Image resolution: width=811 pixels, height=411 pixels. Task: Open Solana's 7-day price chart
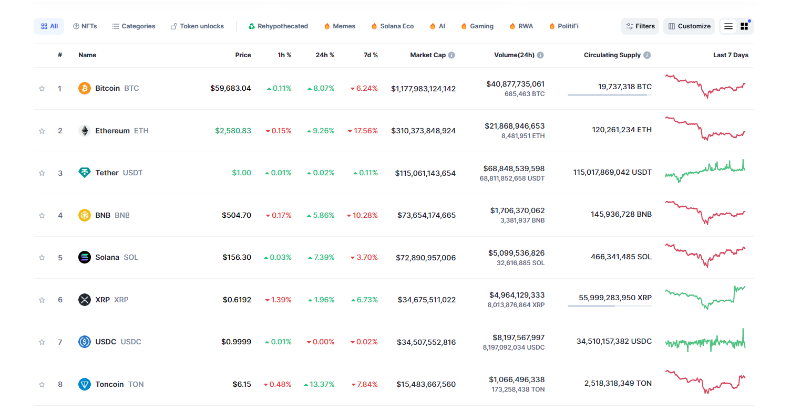705,255
